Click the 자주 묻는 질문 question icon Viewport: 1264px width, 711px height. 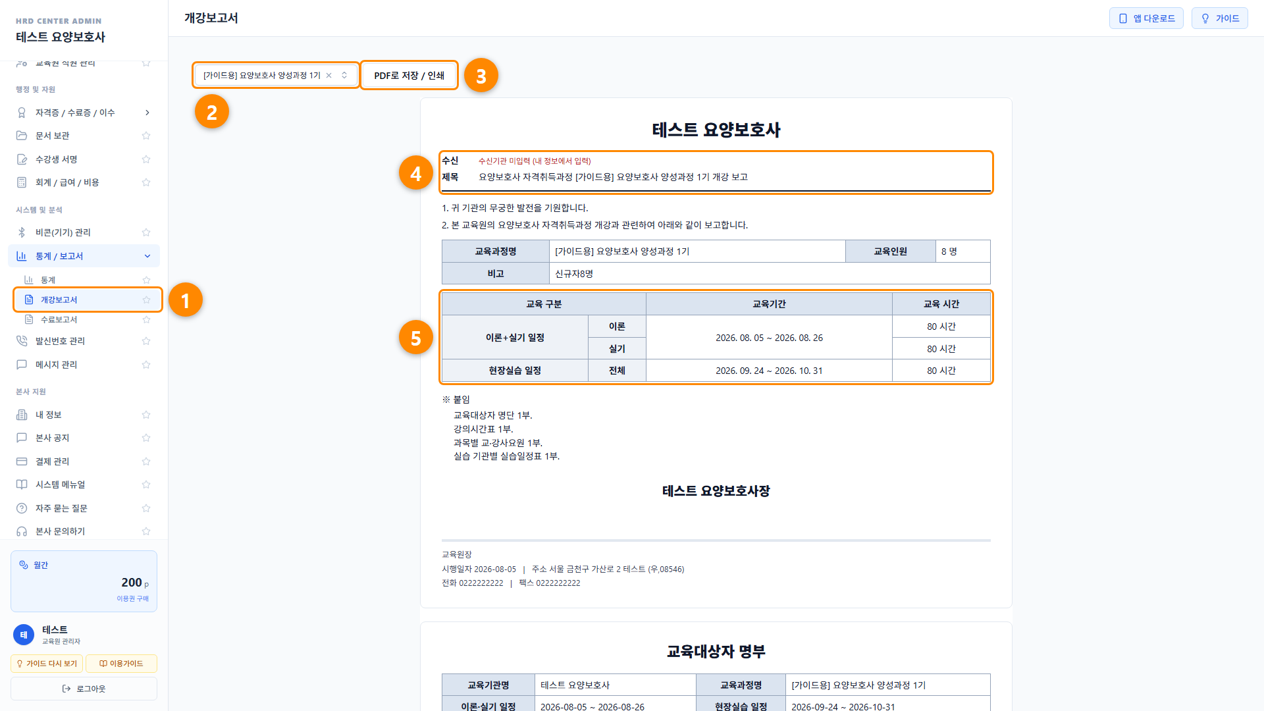pos(22,508)
